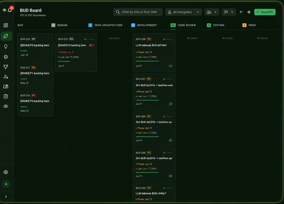Select the BUD column header

(20, 25)
